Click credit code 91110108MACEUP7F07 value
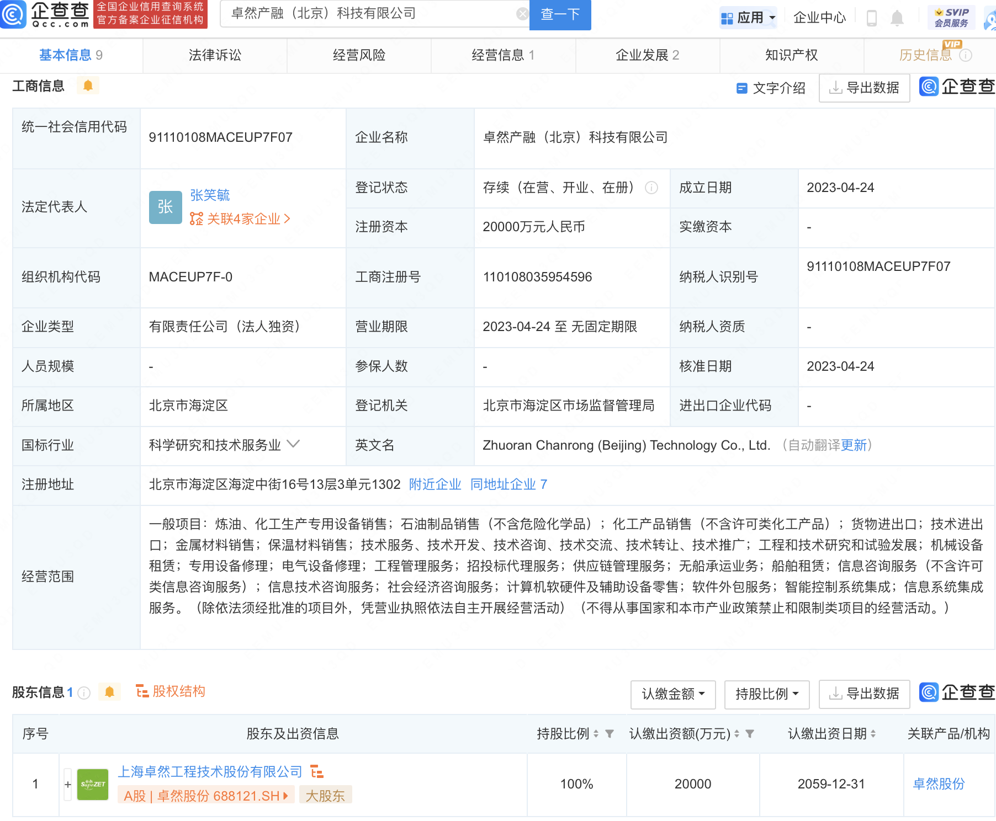This screenshot has width=996, height=821. pos(220,137)
